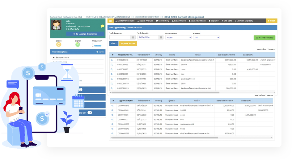Click 3,000,000.00 amount in upper table
This screenshot has height=160, width=292.
[230, 60]
